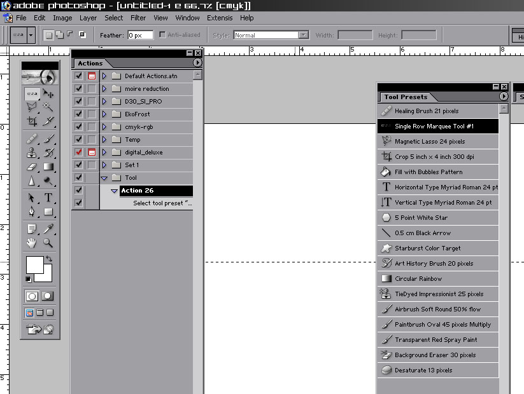Choose Circular Rainbow preset
524x394 pixels.
[x=438, y=278]
